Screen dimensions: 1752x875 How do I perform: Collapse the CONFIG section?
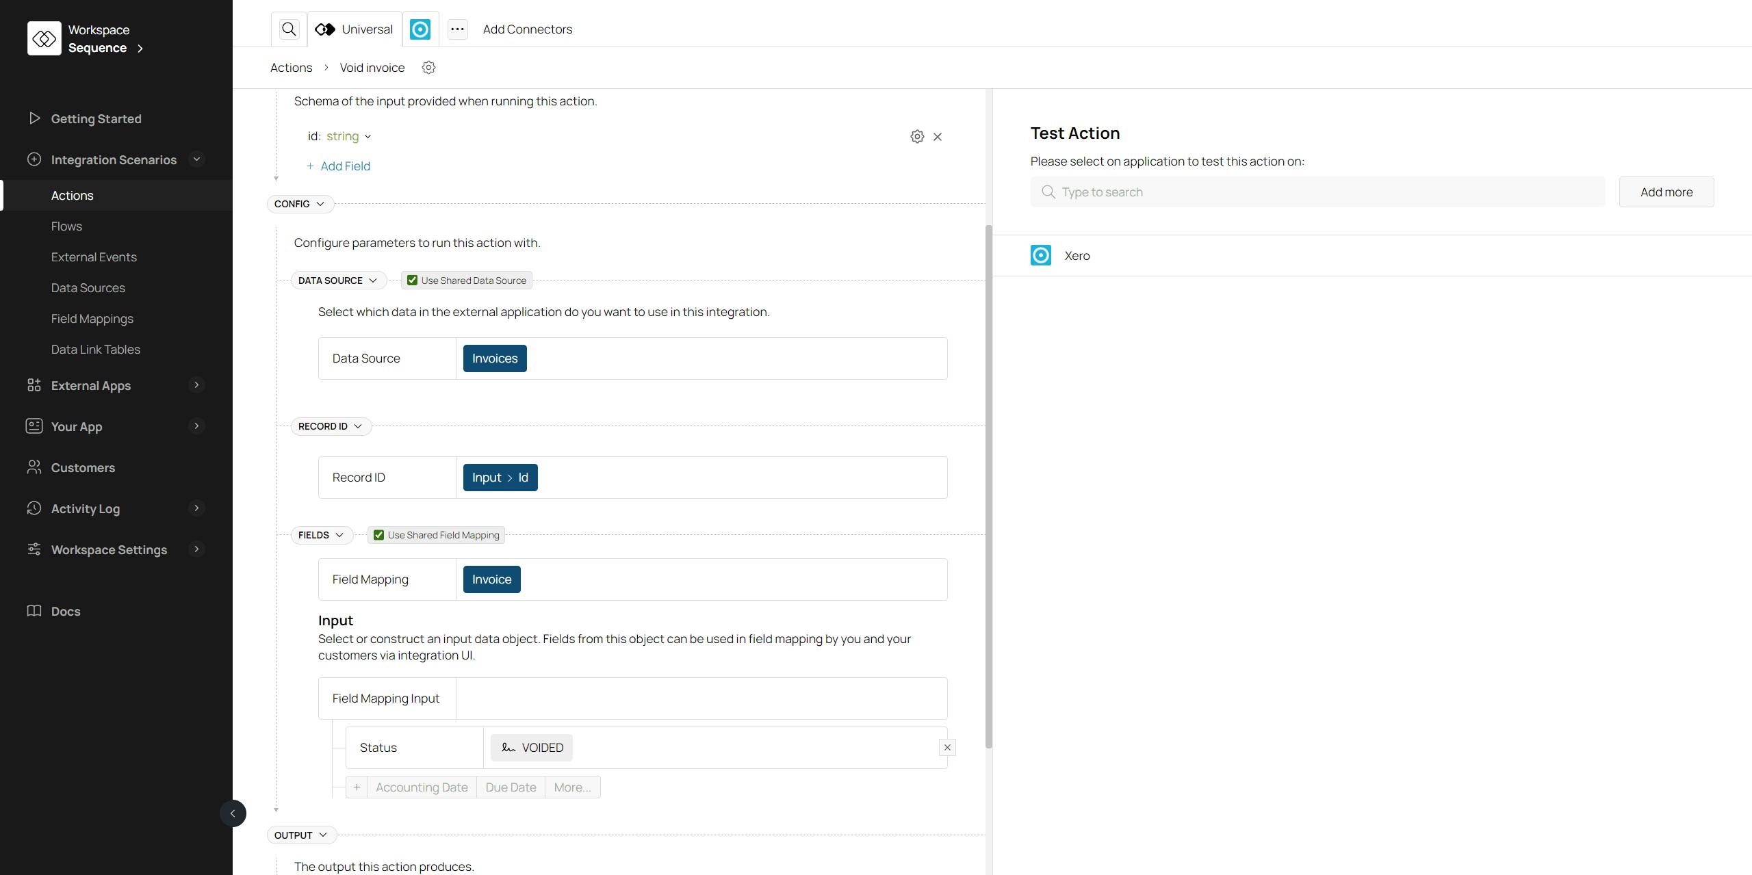[300, 204]
